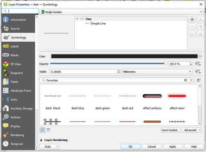Click the Display speech bubble icon
Viewport: 206px width, 152px height.
[6, 126]
